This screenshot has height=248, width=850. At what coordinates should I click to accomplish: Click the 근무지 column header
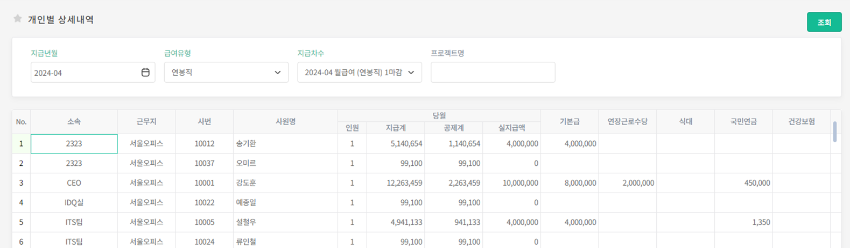point(146,122)
